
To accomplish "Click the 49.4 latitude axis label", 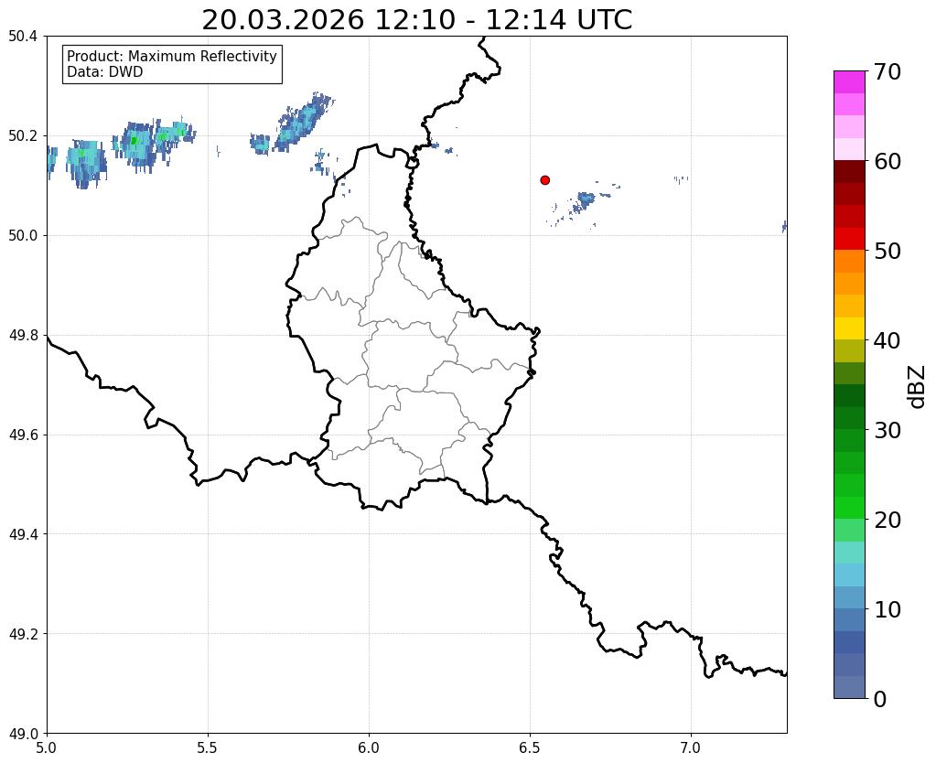I will click(23, 534).
